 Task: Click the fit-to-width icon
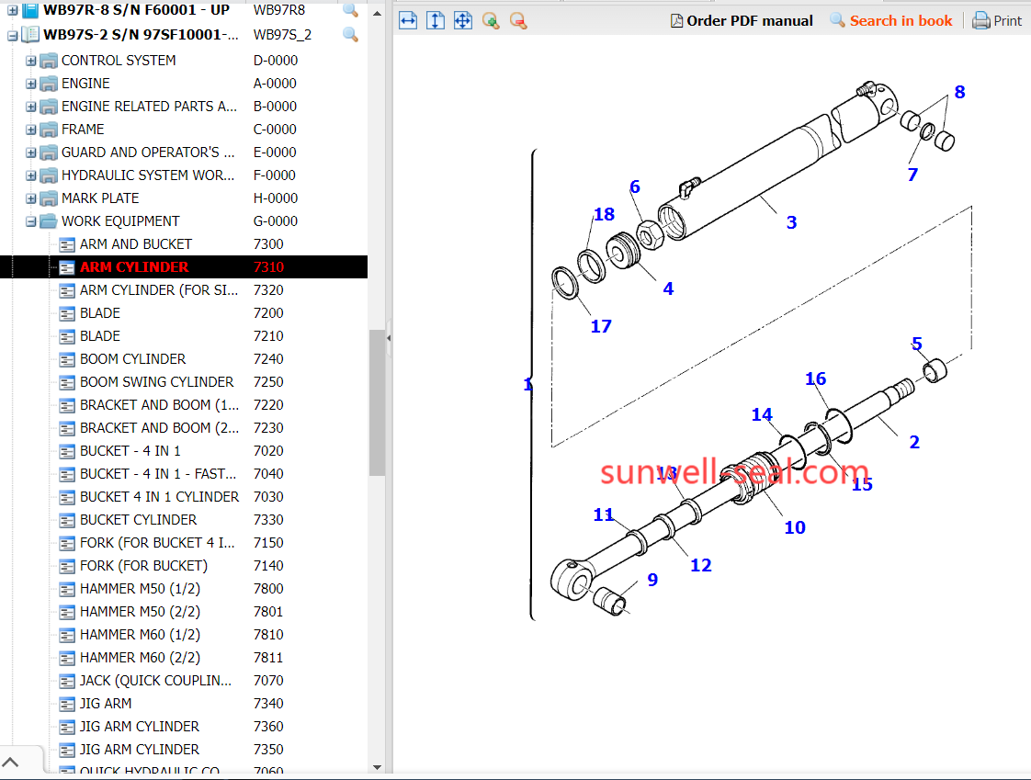point(408,20)
